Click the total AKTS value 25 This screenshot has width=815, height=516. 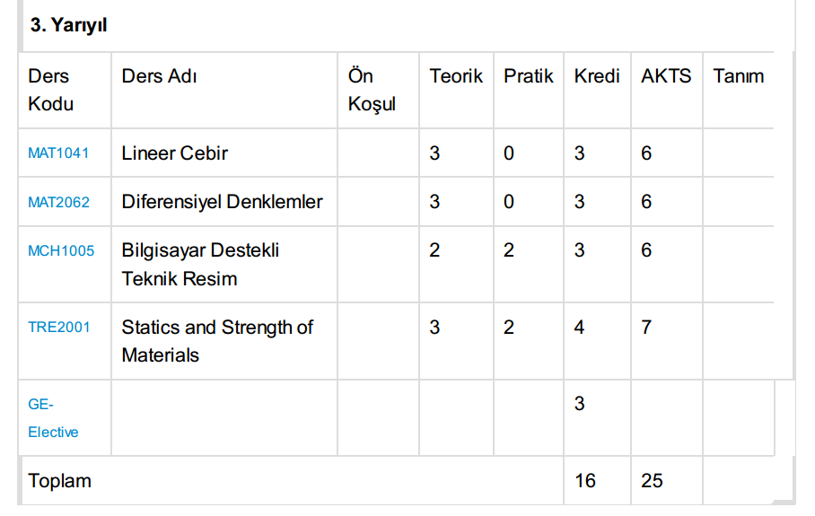(x=652, y=480)
